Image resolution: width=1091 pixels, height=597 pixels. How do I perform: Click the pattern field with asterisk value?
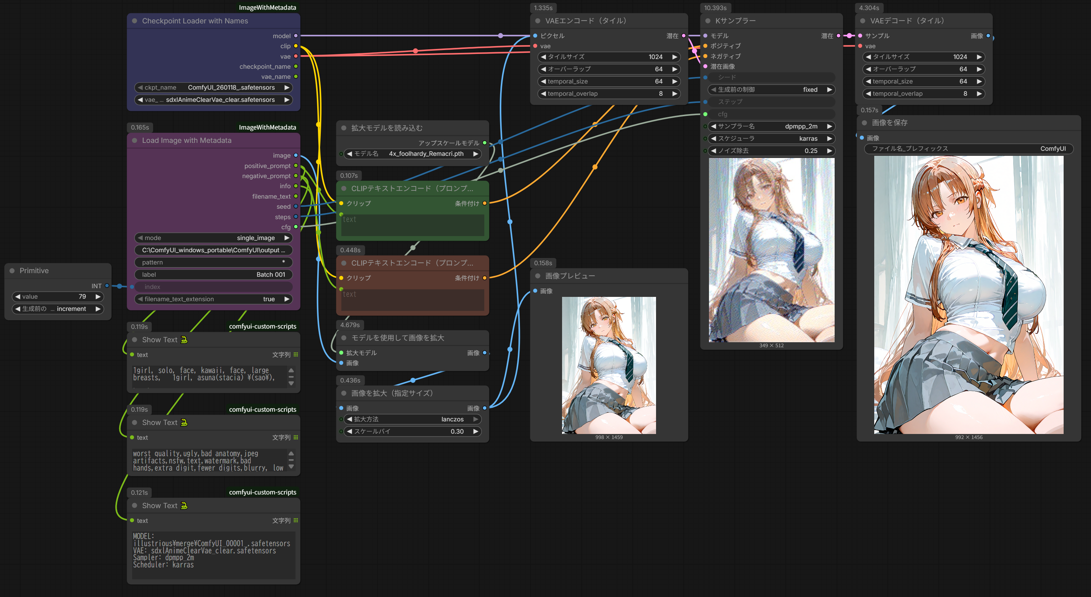(x=214, y=262)
